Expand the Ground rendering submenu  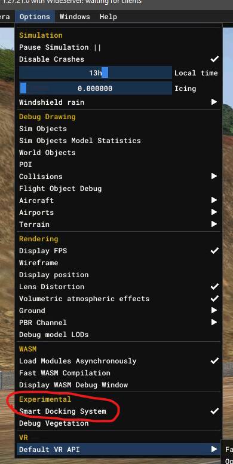pos(119,310)
